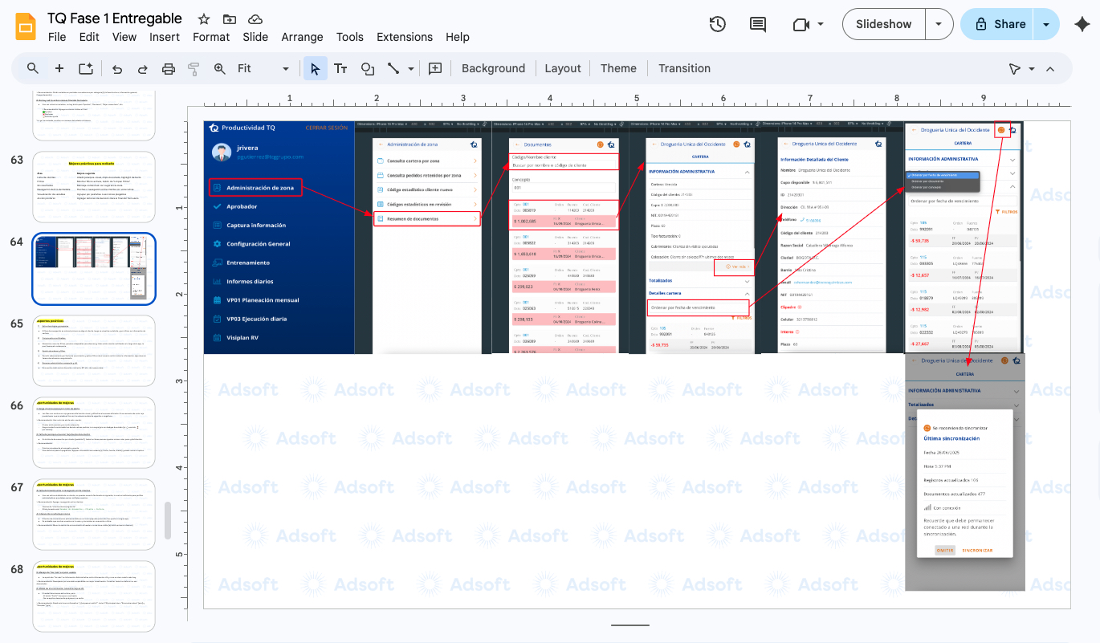Open Gemini sparkle icon
This screenshot has width=1100, height=643.
[x=1082, y=24]
